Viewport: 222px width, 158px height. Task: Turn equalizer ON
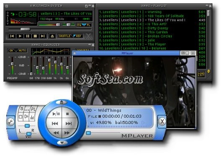click(11, 50)
